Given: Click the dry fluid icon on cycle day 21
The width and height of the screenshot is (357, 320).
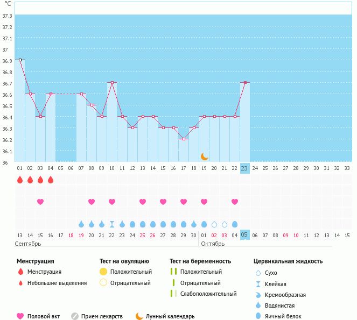Looking at the screenshot, I should coord(225,224).
